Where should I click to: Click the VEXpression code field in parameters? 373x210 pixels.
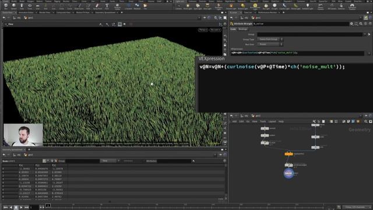297,53
